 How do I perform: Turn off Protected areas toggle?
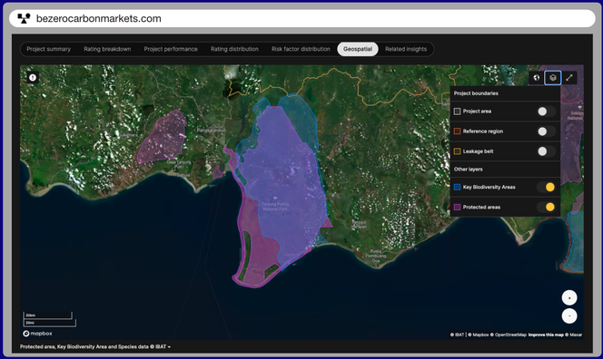point(546,207)
